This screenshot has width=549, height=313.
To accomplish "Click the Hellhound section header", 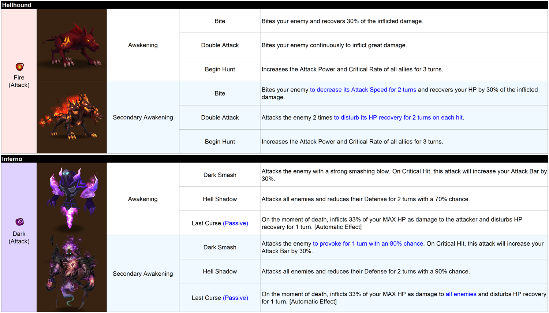I will (x=17, y=5).
